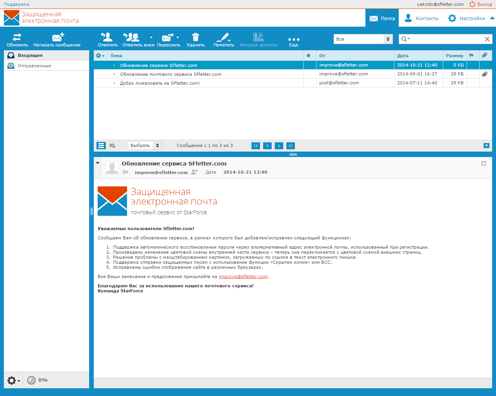Click the 0% storage quota indicator
Screen dimensions: 496x396
(38, 380)
